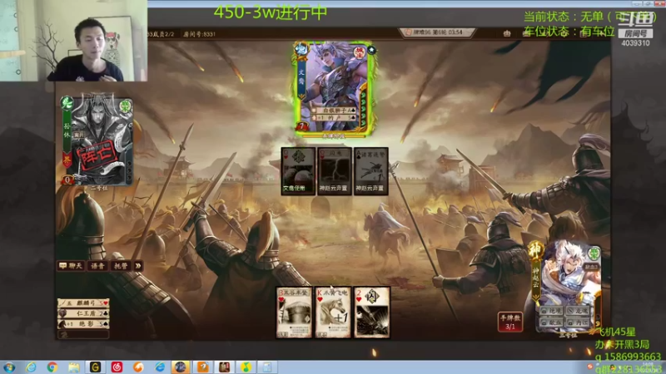Click the 语音 voice button
The height and width of the screenshot is (374, 666).
97,266
